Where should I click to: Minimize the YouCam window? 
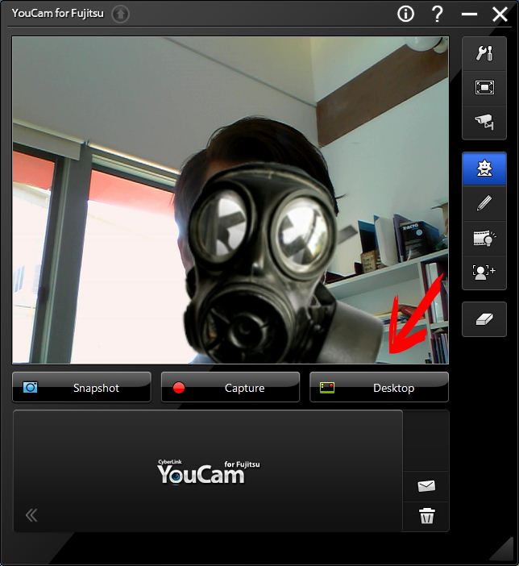point(469,15)
